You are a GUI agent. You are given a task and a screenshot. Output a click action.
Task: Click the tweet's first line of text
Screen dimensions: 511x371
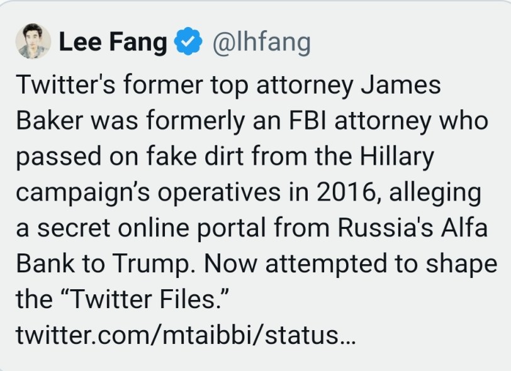tap(228, 86)
